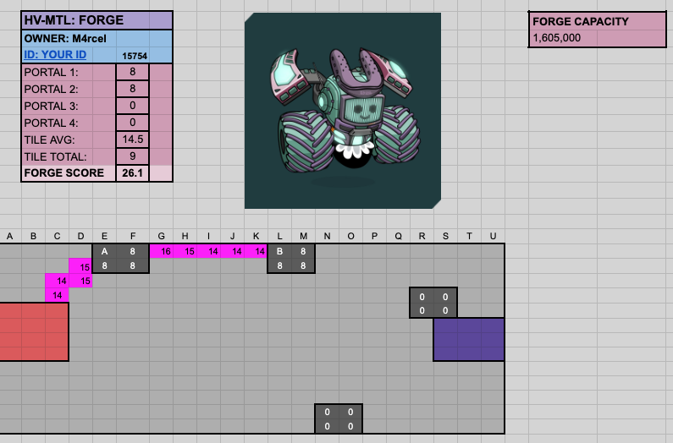Click the HV-MTL robot image
Image resolution: width=673 pixels, height=443 pixels.
343,111
